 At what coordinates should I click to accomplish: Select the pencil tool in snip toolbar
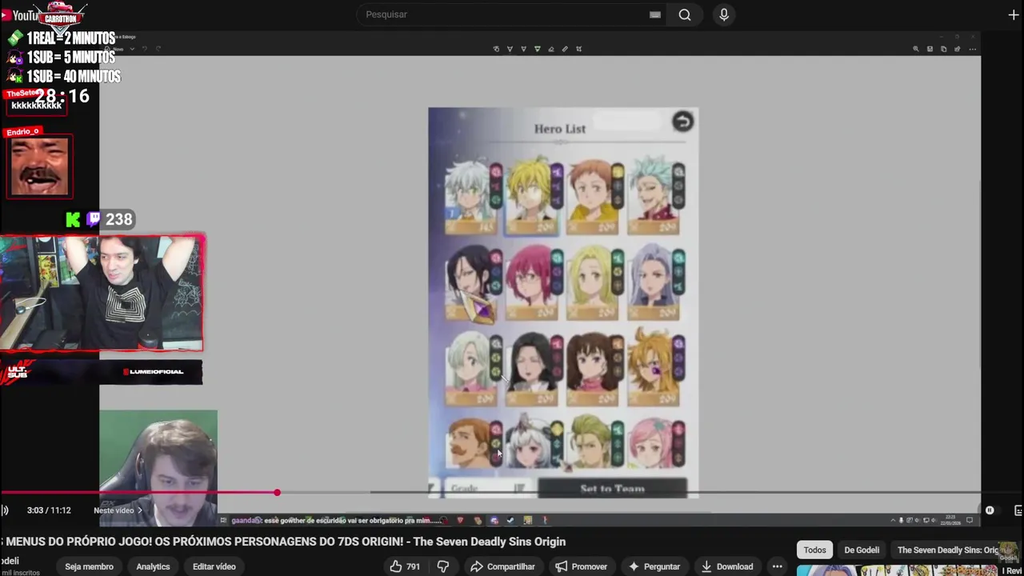[x=523, y=49]
